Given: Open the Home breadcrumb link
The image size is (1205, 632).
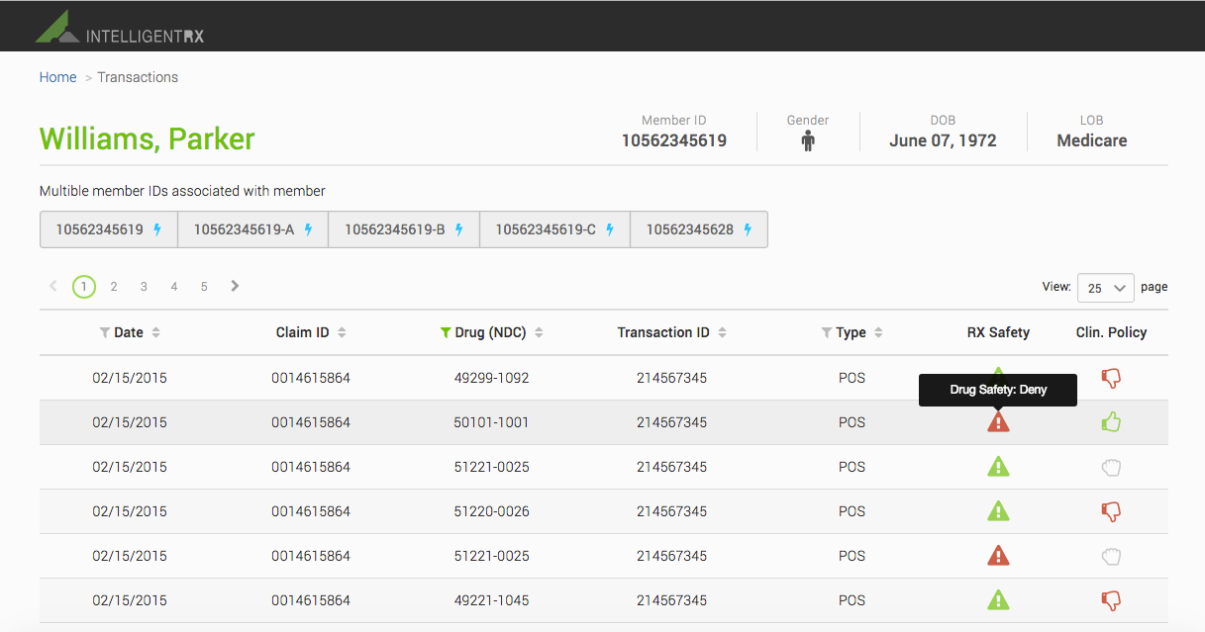Looking at the screenshot, I should tap(57, 77).
